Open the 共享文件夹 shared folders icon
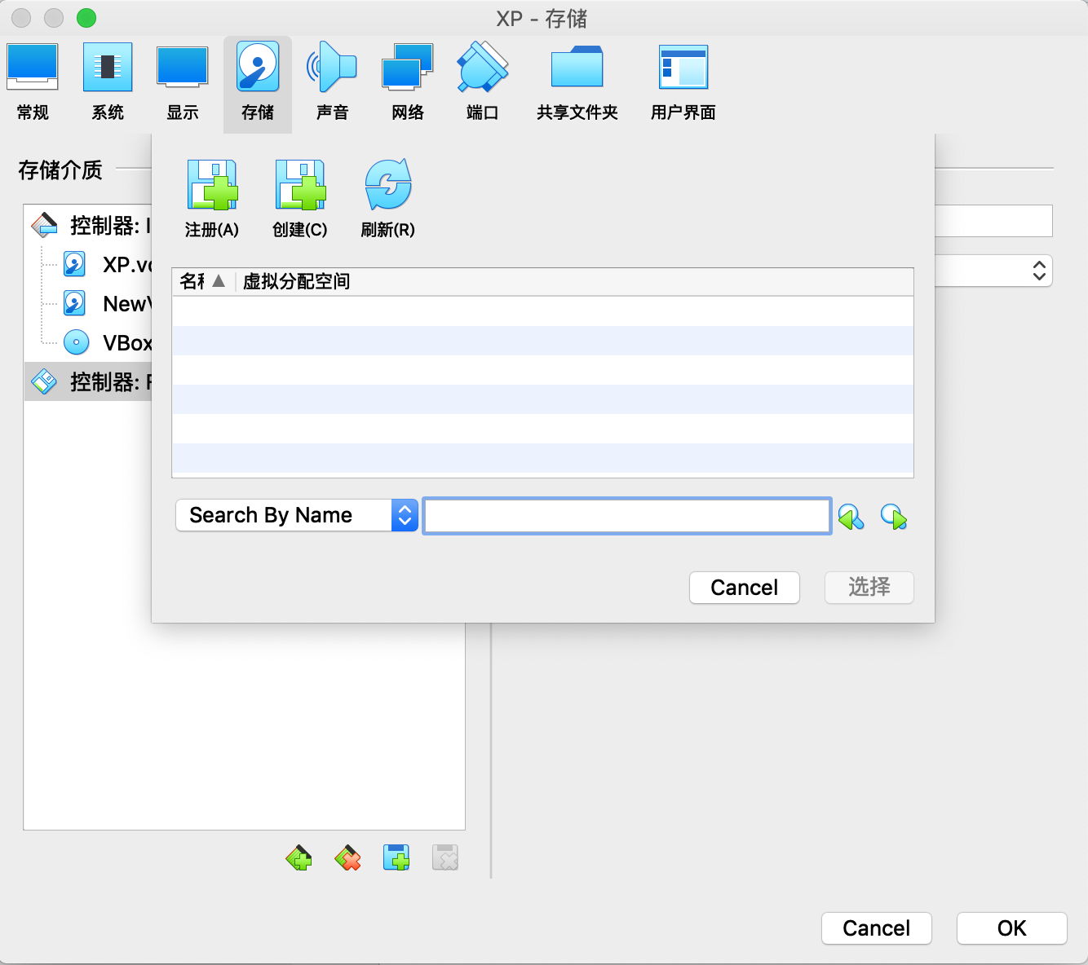Viewport: 1088px width, 965px height. click(577, 82)
